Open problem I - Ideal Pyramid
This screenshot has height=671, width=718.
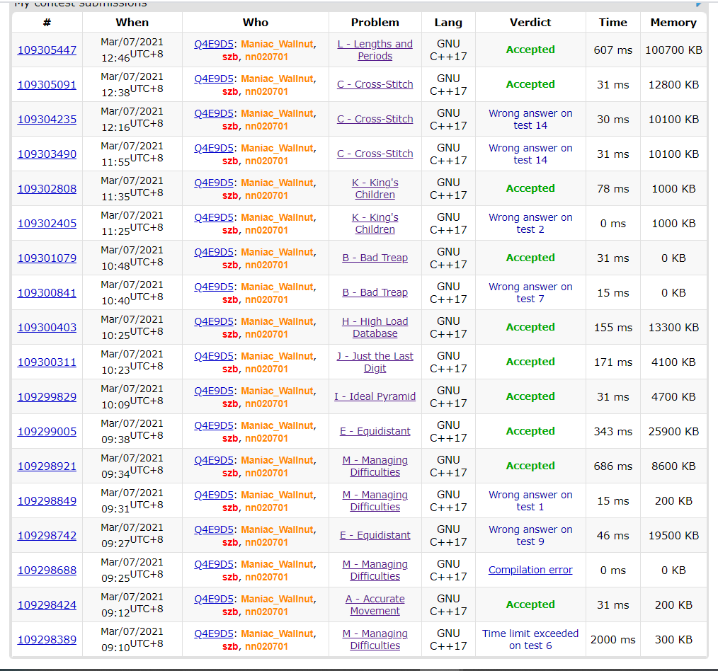pyautogui.click(x=375, y=396)
